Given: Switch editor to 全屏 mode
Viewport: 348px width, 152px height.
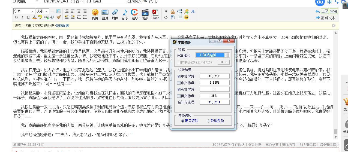Looking at the screenshot, I should [325, 11].
